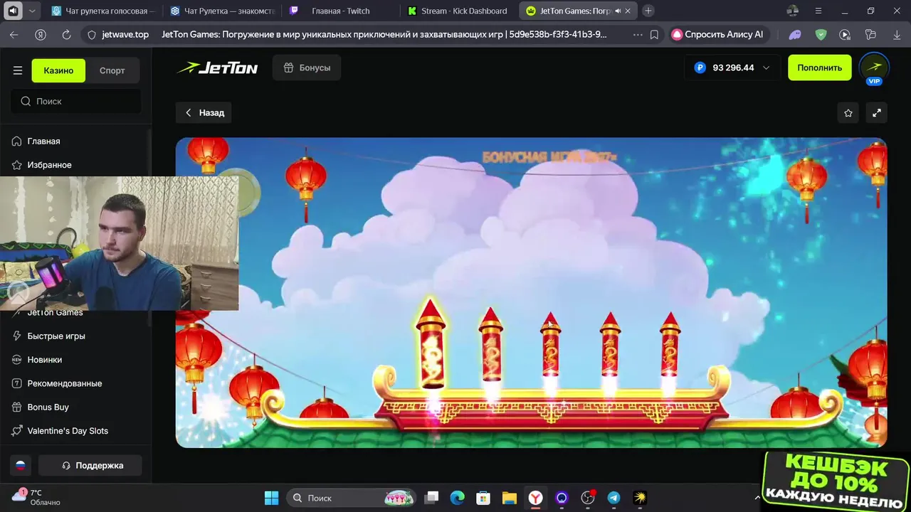This screenshot has width=911, height=512.
Task: Click the jetwave.top address bar
Action: pyautogui.click(x=125, y=34)
